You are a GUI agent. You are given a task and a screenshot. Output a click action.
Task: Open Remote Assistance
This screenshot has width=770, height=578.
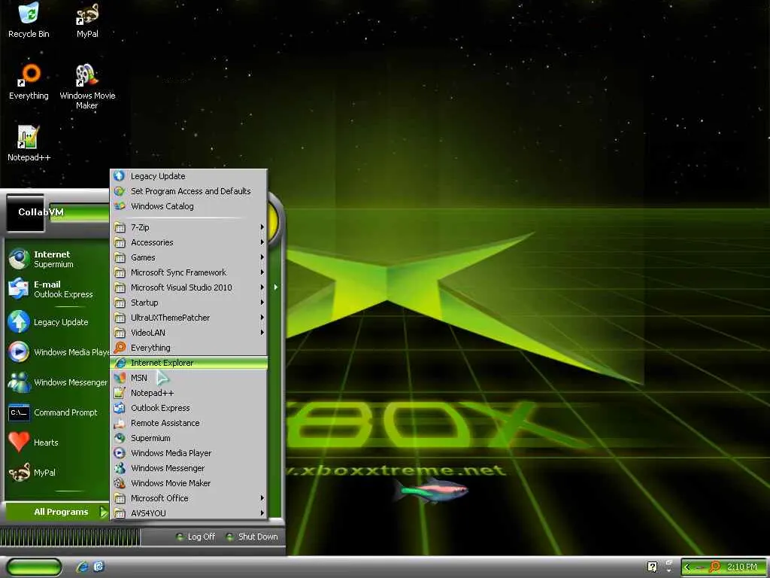click(189, 423)
